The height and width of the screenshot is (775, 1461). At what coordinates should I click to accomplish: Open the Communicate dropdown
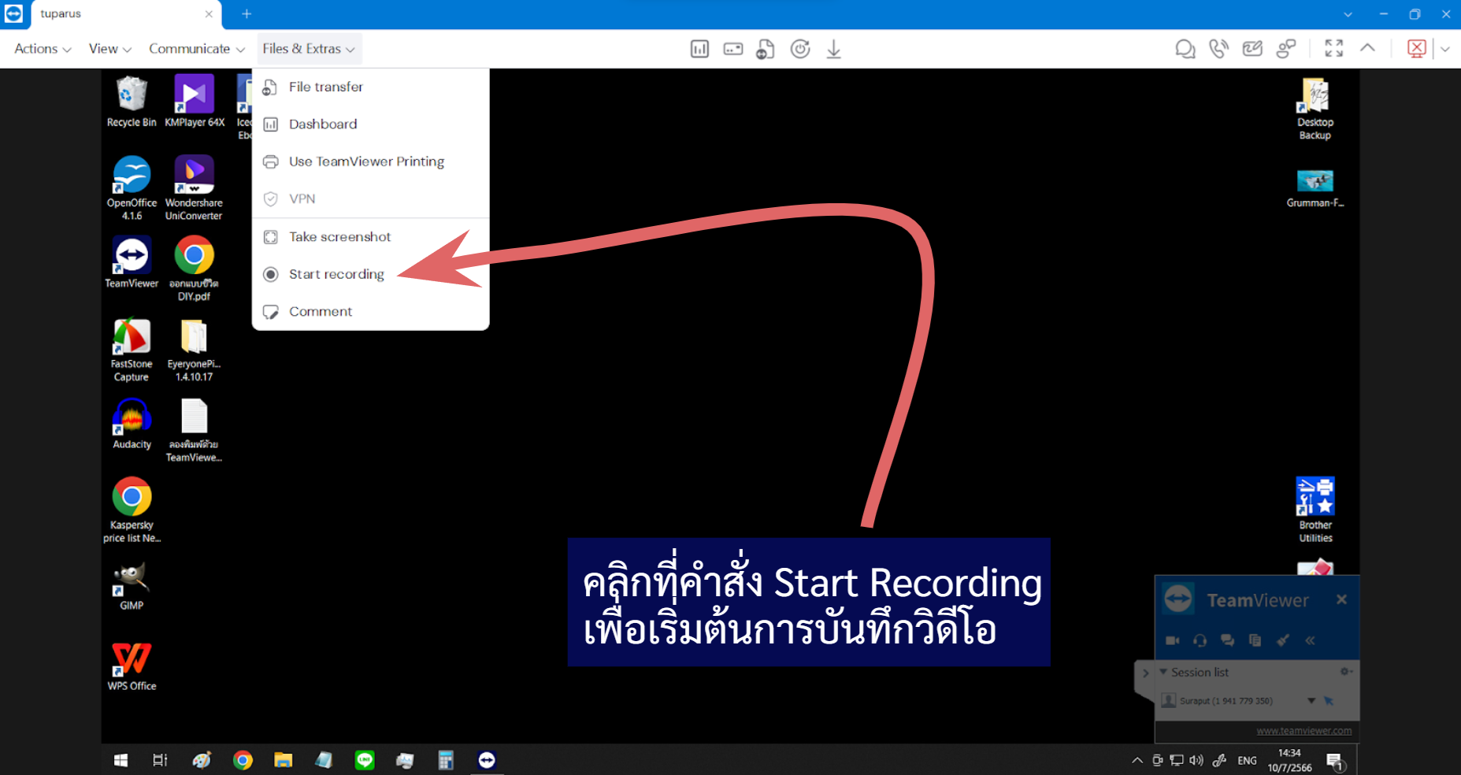[x=196, y=49]
